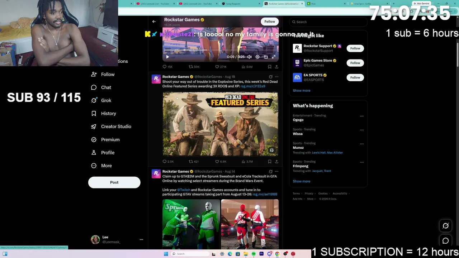Open File Explorer from the taskbar
This screenshot has width=459, height=258.
coord(246,254)
